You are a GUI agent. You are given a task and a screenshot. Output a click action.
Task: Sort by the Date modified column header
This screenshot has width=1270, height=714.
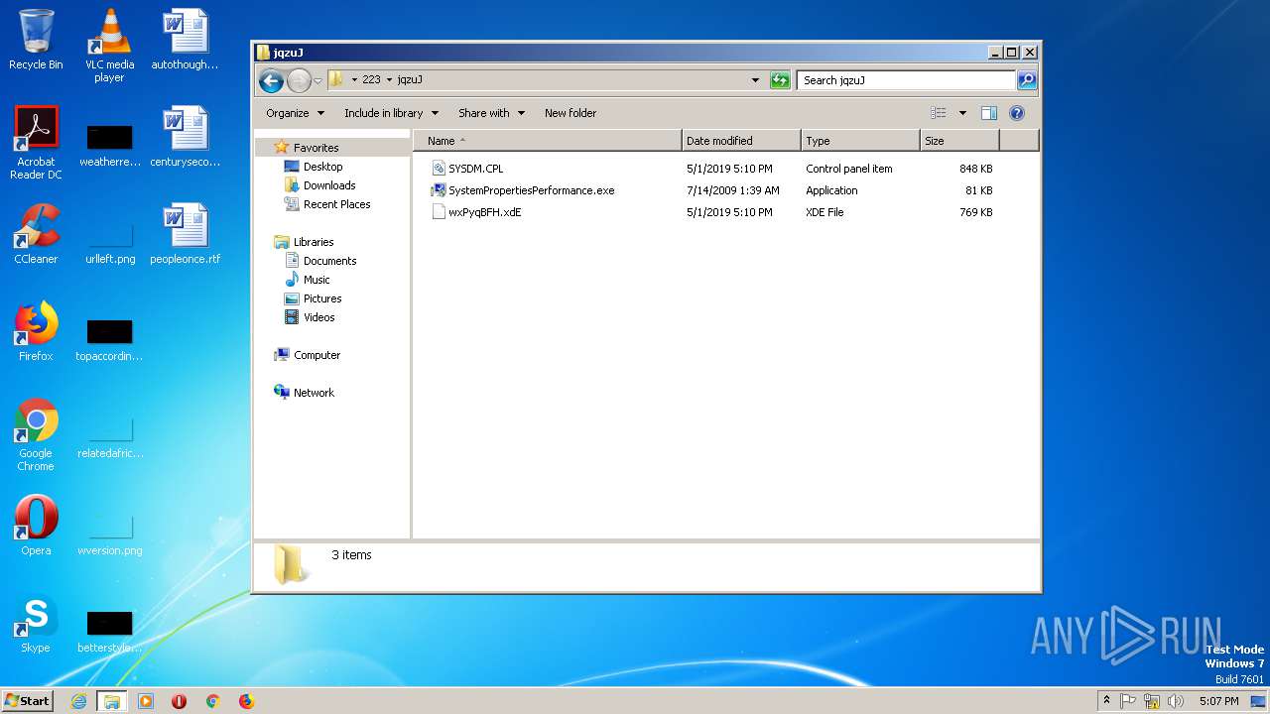[741, 141]
